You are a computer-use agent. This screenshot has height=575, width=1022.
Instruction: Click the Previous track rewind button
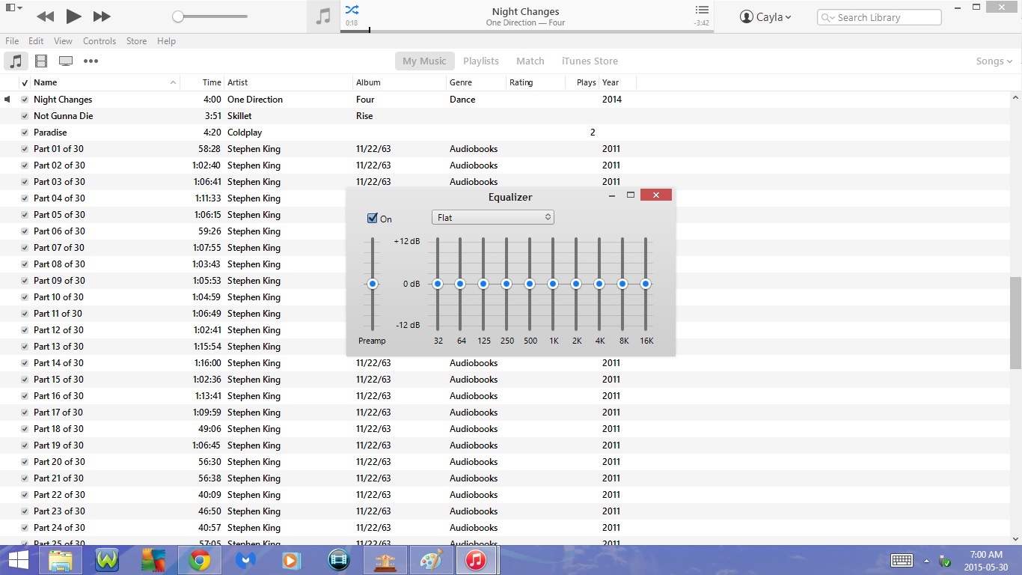[x=45, y=16]
